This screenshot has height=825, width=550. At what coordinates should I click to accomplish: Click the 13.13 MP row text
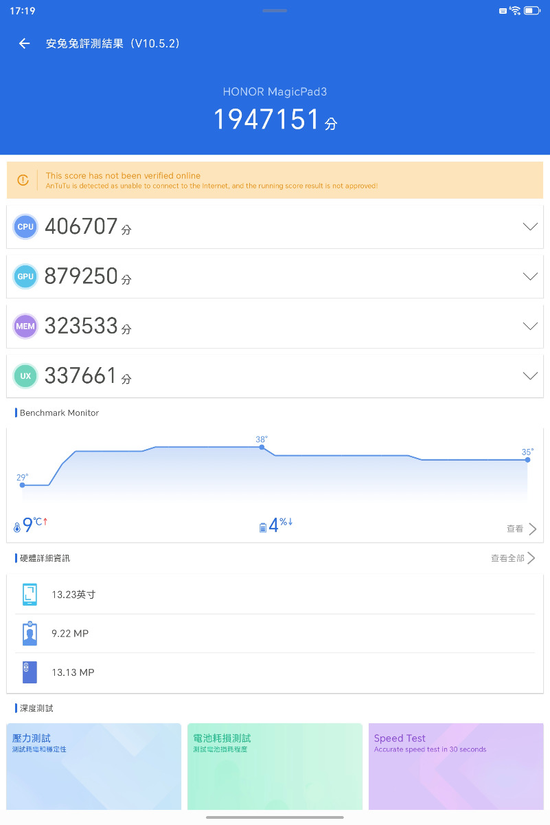tap(73, 672)
